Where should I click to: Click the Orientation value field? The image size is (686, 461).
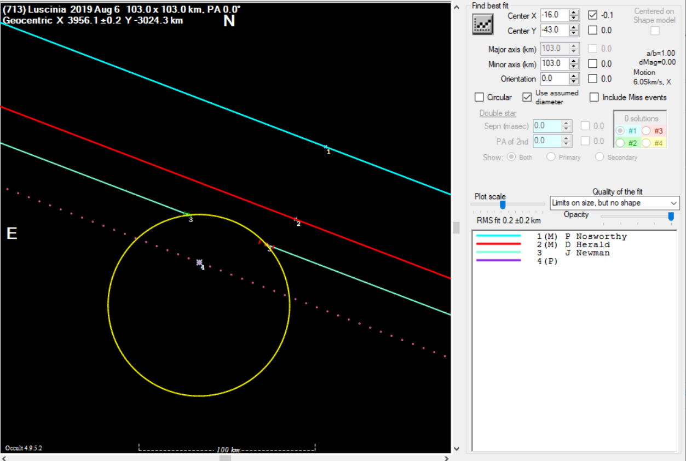(x=555, y=79)
